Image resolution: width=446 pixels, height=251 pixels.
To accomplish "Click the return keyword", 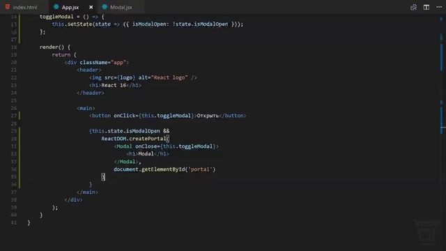I will coord(61,54).
